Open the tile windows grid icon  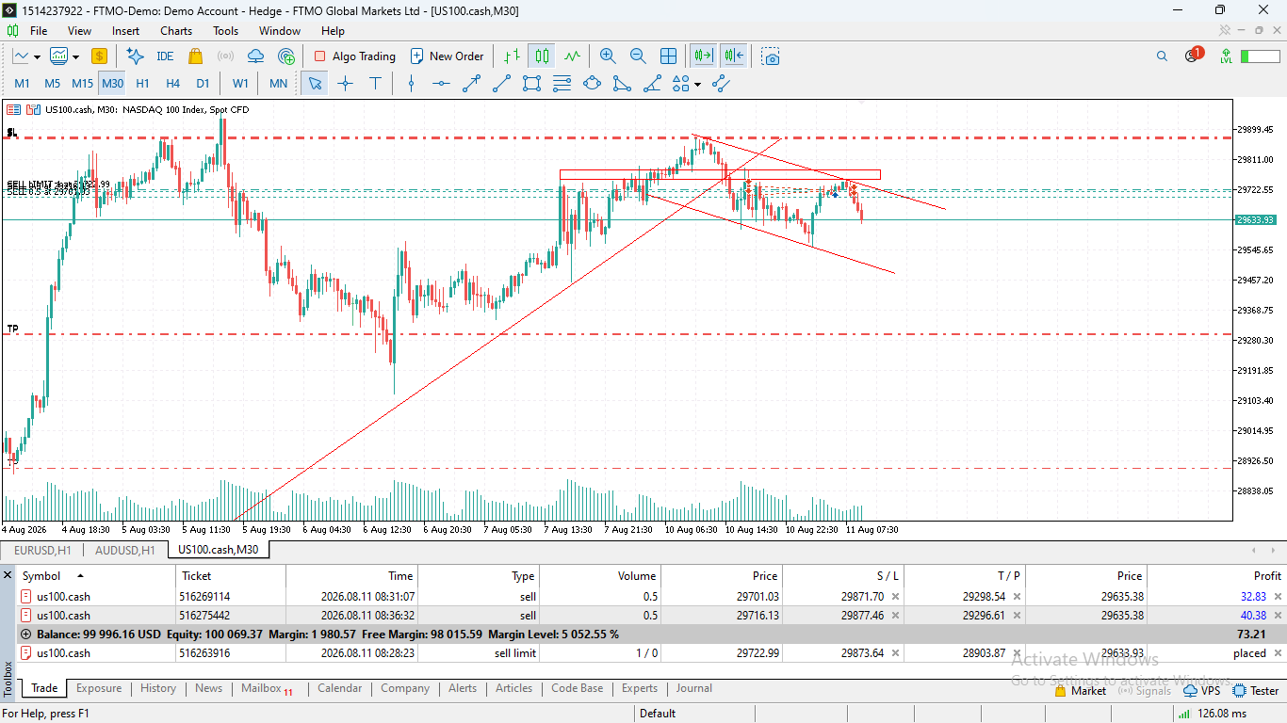click(x=668, y=56)
